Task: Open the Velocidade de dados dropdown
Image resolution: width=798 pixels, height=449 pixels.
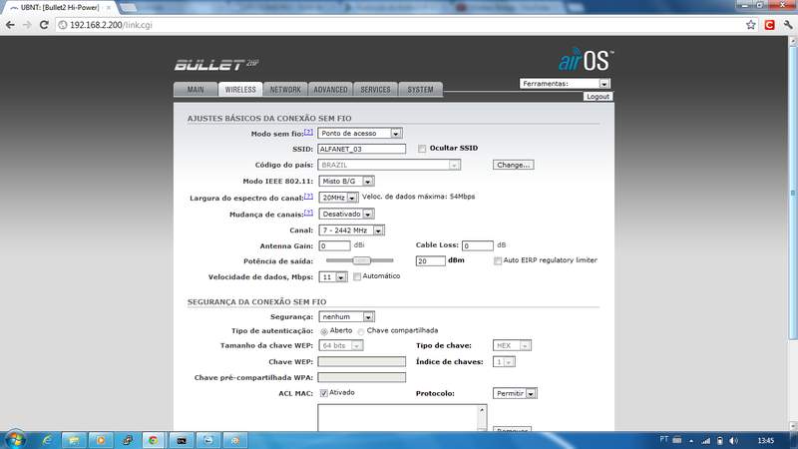Action: click(333, 277)
